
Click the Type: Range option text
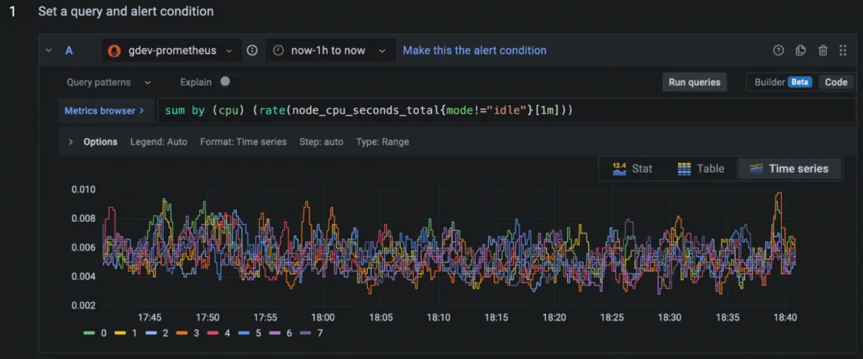[x=383, y=142]
